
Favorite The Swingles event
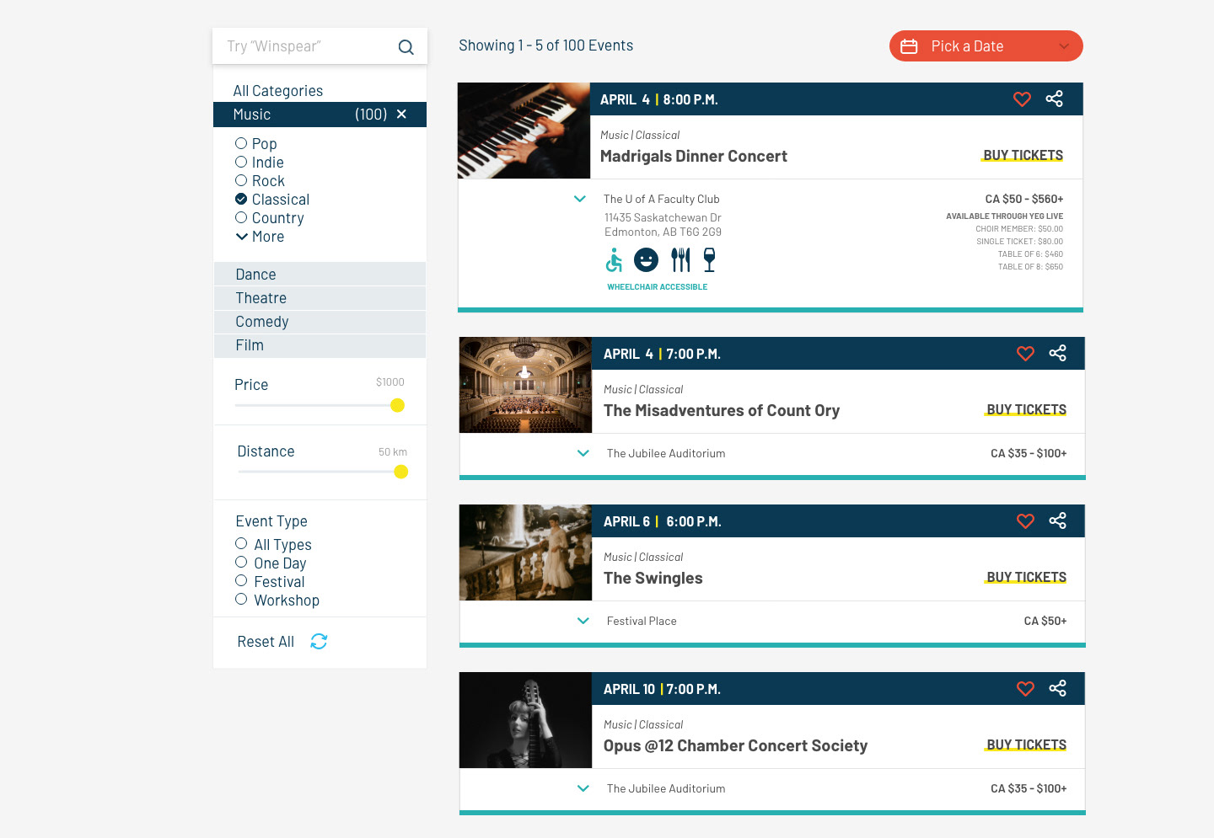tap(1025, 521)
